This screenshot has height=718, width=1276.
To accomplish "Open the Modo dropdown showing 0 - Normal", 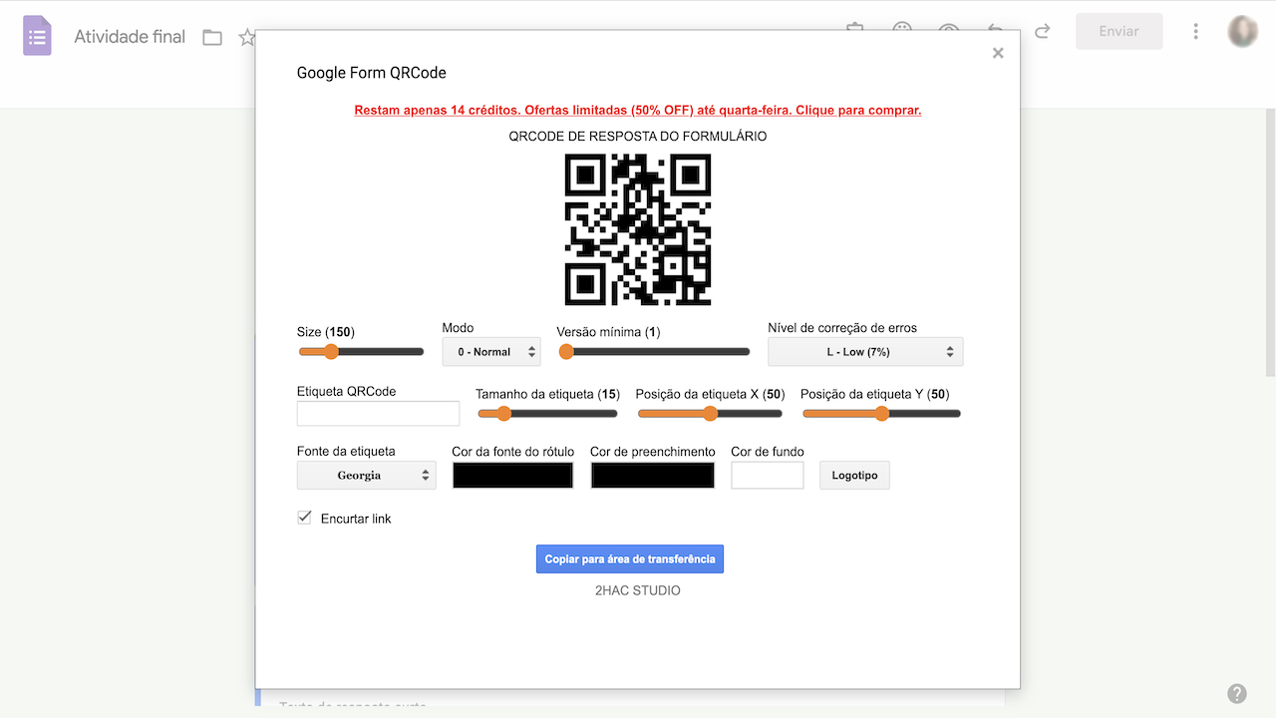I will (491, 352).
